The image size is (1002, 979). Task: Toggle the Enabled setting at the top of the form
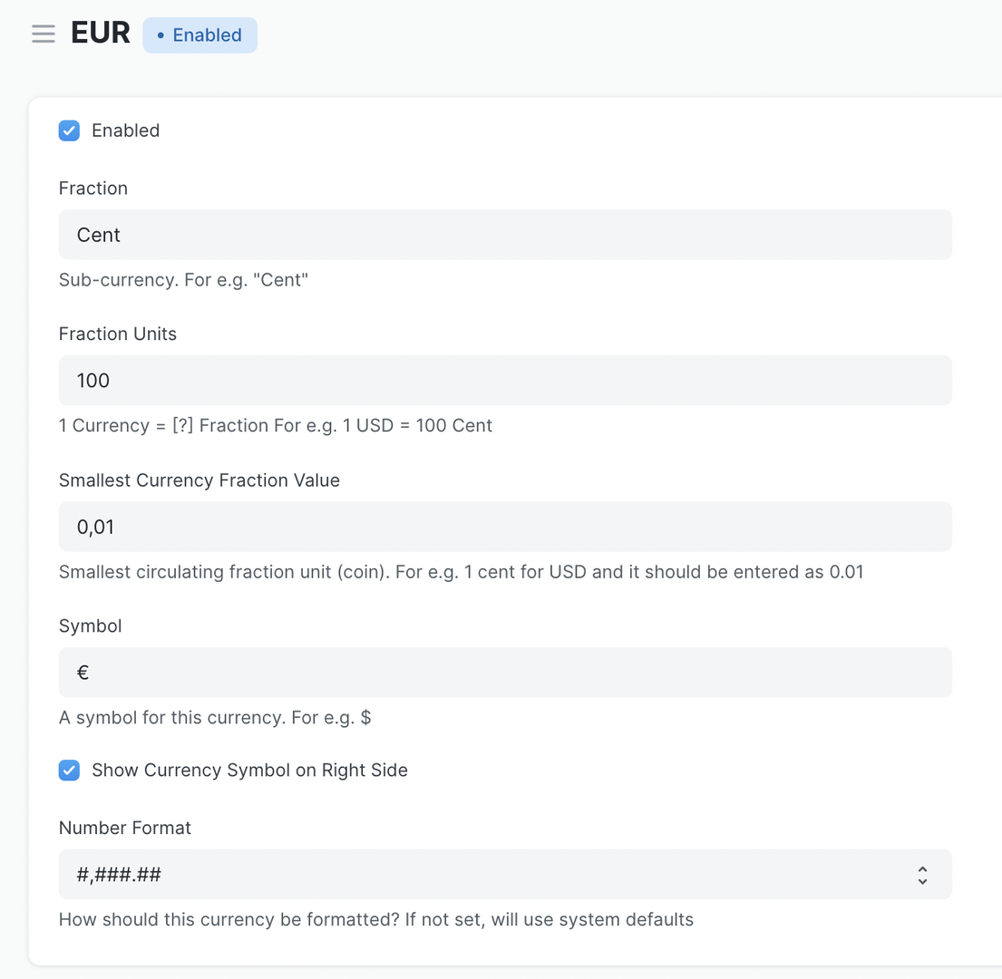coord(69,131)
